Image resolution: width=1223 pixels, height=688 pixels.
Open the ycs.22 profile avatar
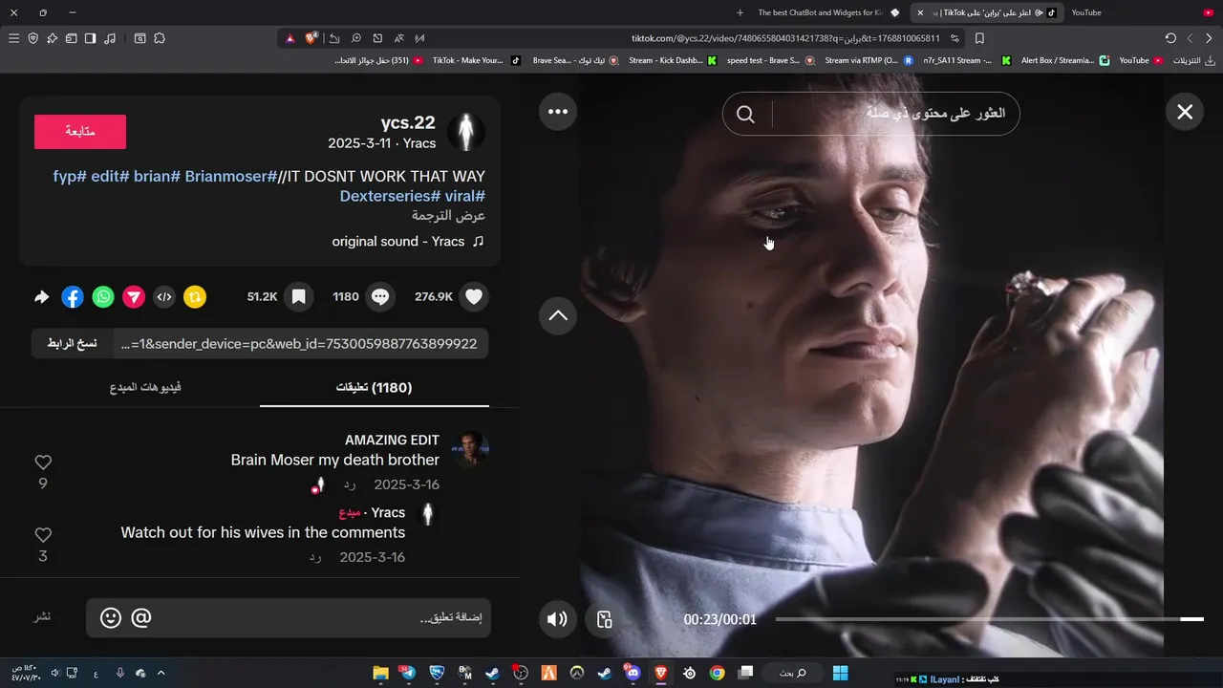pyautogui.click(x=466, y=133)
